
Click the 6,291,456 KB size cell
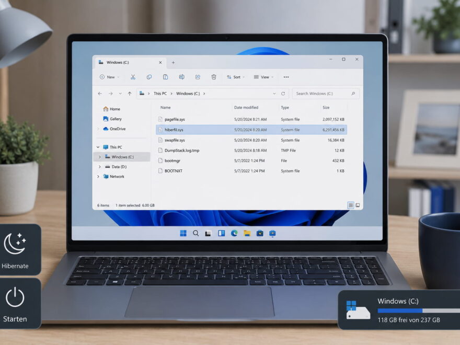pos(333,130)
